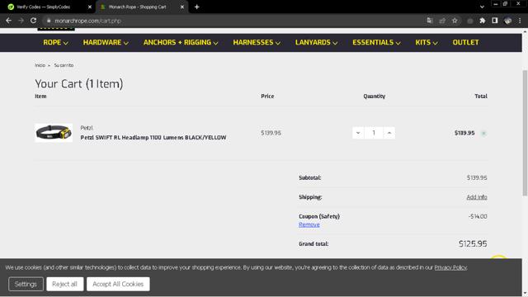Expand the ROPE menu
The image size is (528, 297).
[55, 42]
